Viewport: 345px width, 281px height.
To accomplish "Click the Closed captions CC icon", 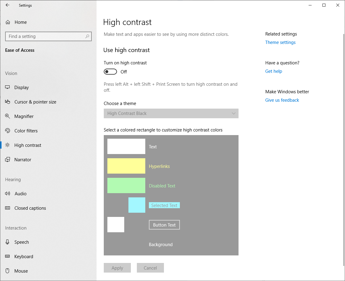I will (x=8, y=208).
